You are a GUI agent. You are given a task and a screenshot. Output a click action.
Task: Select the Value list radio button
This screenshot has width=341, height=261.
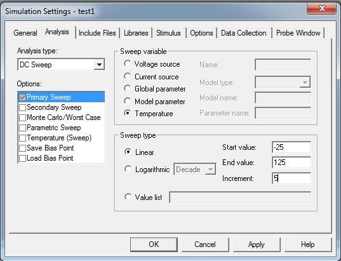pyautogui.click(x=128, y=197)
